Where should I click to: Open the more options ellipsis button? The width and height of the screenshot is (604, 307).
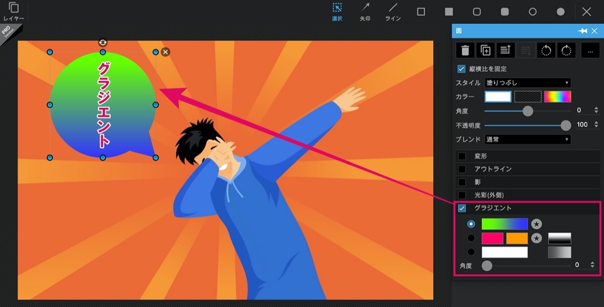590,50
